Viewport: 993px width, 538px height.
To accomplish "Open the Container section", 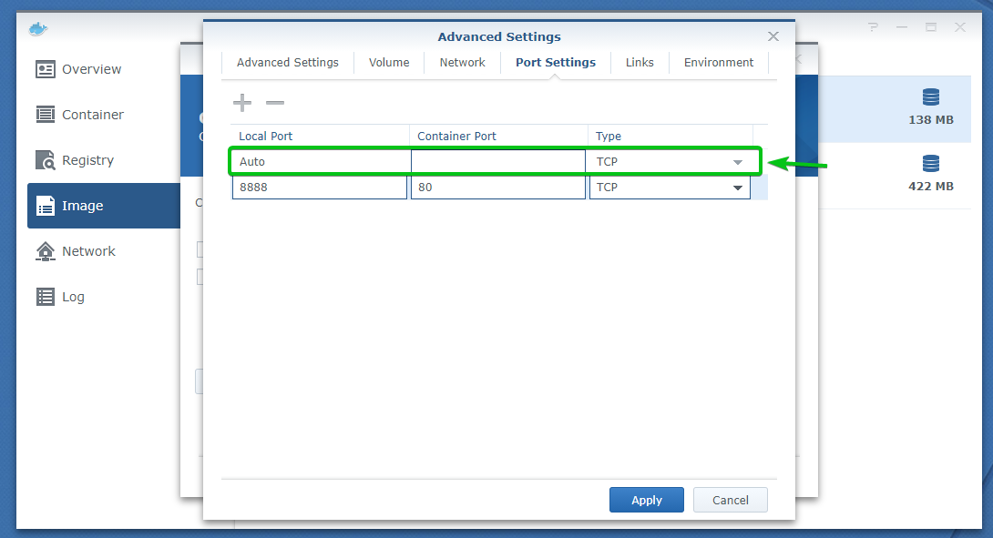I will (x=92, y=115).
